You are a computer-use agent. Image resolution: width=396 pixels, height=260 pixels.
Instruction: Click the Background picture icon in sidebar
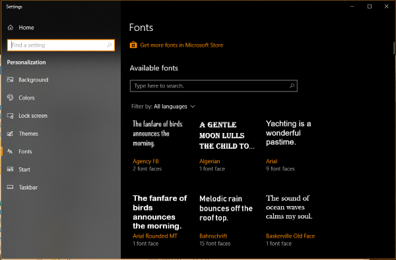(x=10, y=80)
